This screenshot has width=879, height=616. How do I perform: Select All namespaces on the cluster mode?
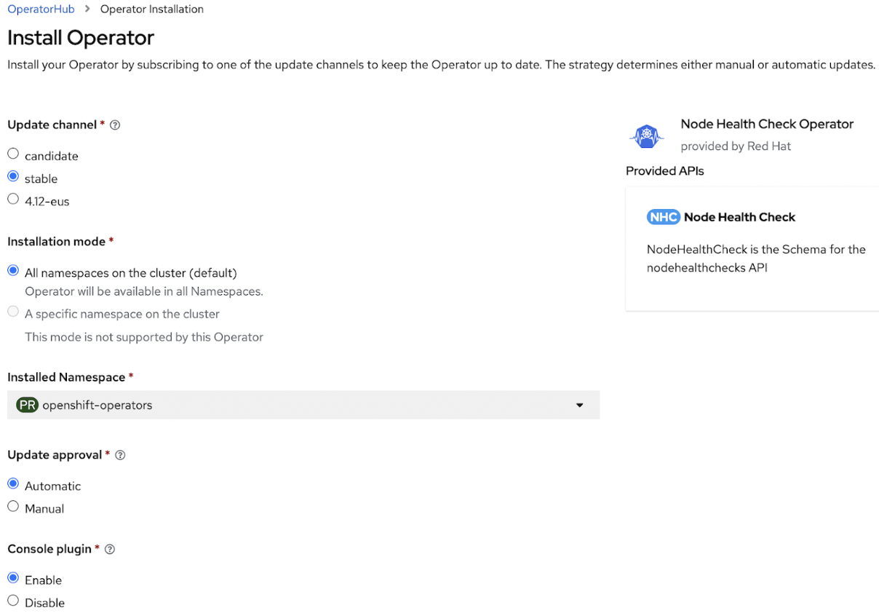coord(13,271)
